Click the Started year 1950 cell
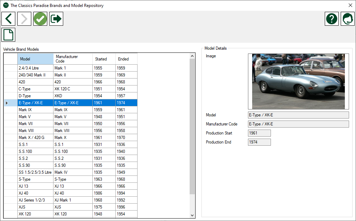This screenshot has height=221, width=356. (104, 124)
